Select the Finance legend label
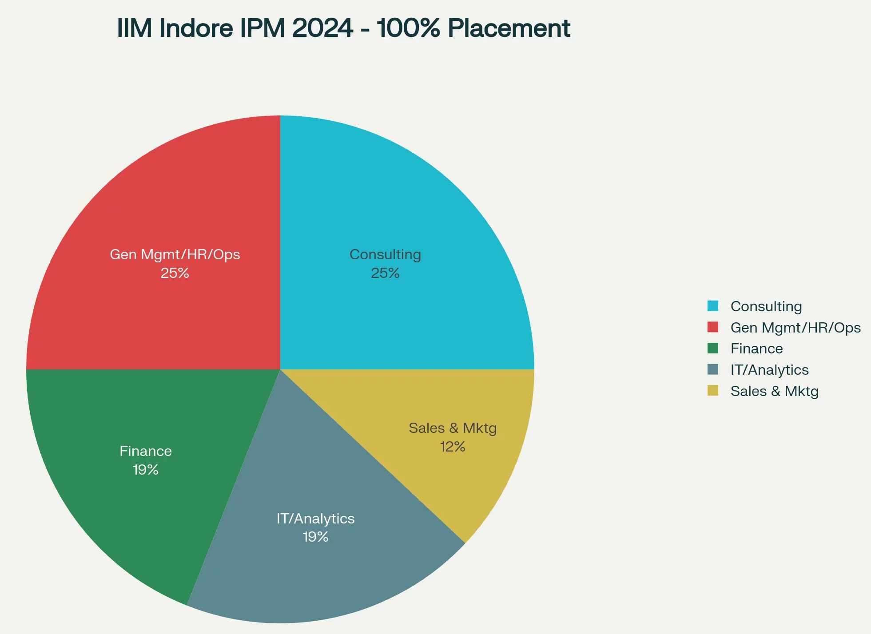 [x=756, y=349]
